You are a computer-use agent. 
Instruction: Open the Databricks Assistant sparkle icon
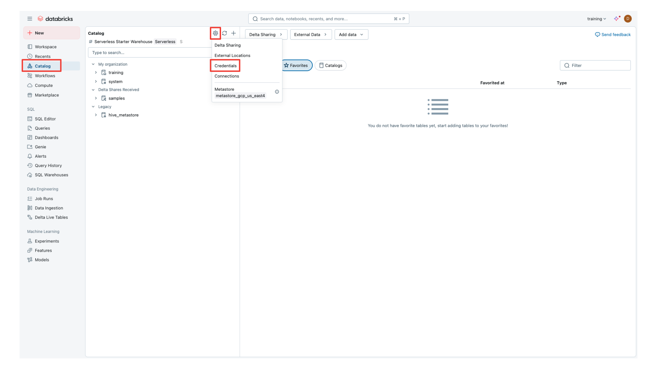click(x=616, y=19)
